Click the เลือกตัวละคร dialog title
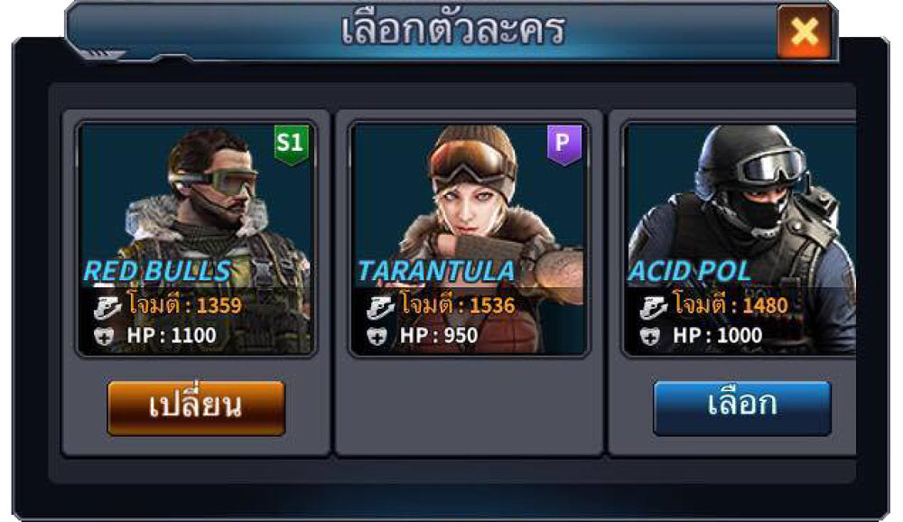This screenshot has height=522, width=903. click(x=452, y=30)
